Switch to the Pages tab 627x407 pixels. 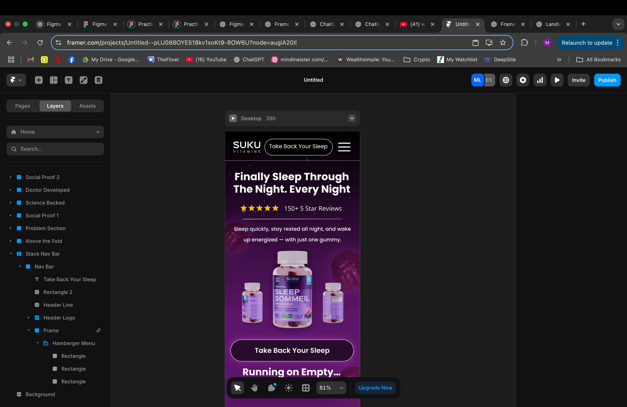(23, 106)
